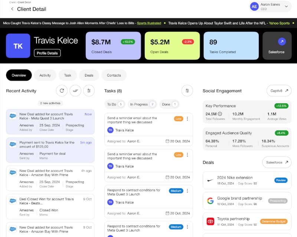
Task: Click the Prospecting status badge on Google deal
Action: (x=278, y=201)
